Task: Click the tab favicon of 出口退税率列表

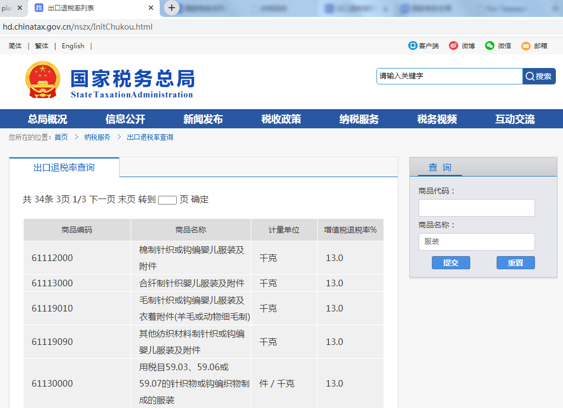Action: coord(39,8)
